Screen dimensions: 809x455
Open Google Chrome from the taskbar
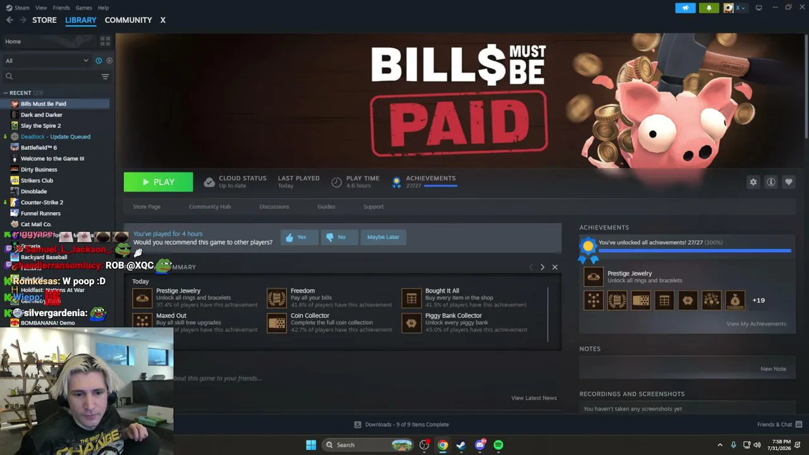443,445
